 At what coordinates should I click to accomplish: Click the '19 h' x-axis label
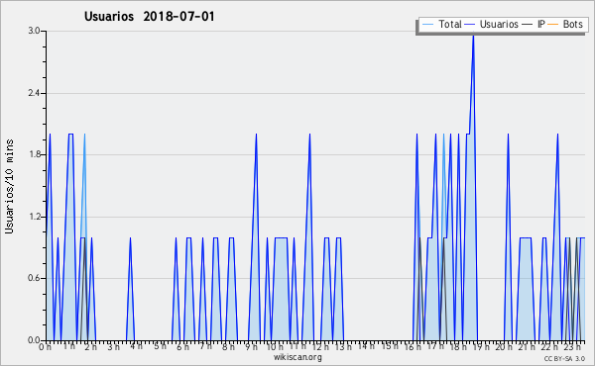click(481, 346)
